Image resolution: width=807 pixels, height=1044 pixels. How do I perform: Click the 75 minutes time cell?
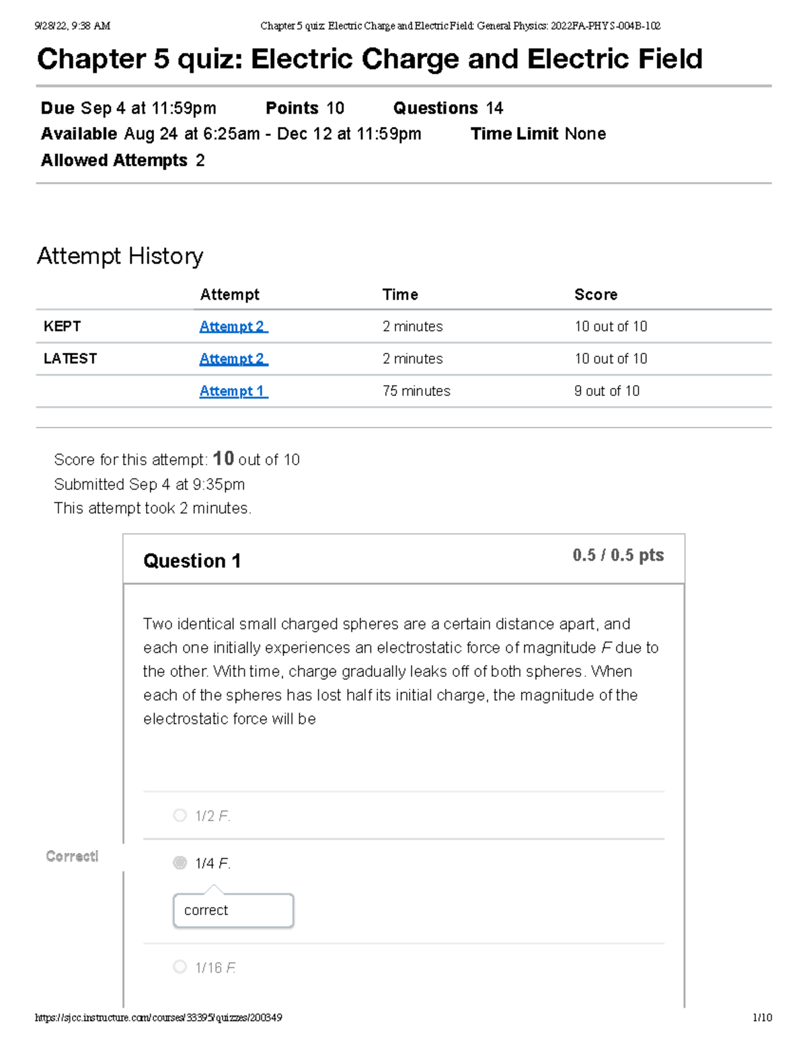coord(416,391)
